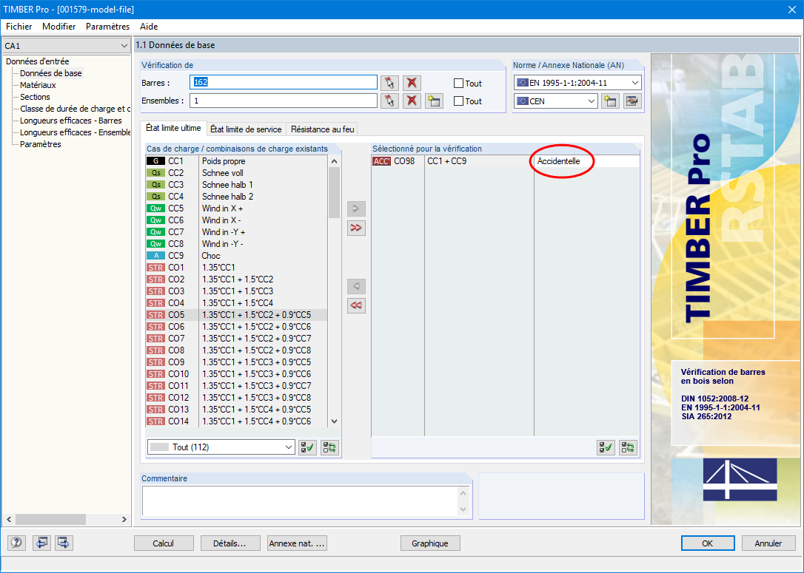The image size is (804, 573).
Task: Click the ACC badge of CO98
Action: pos(381,161)
